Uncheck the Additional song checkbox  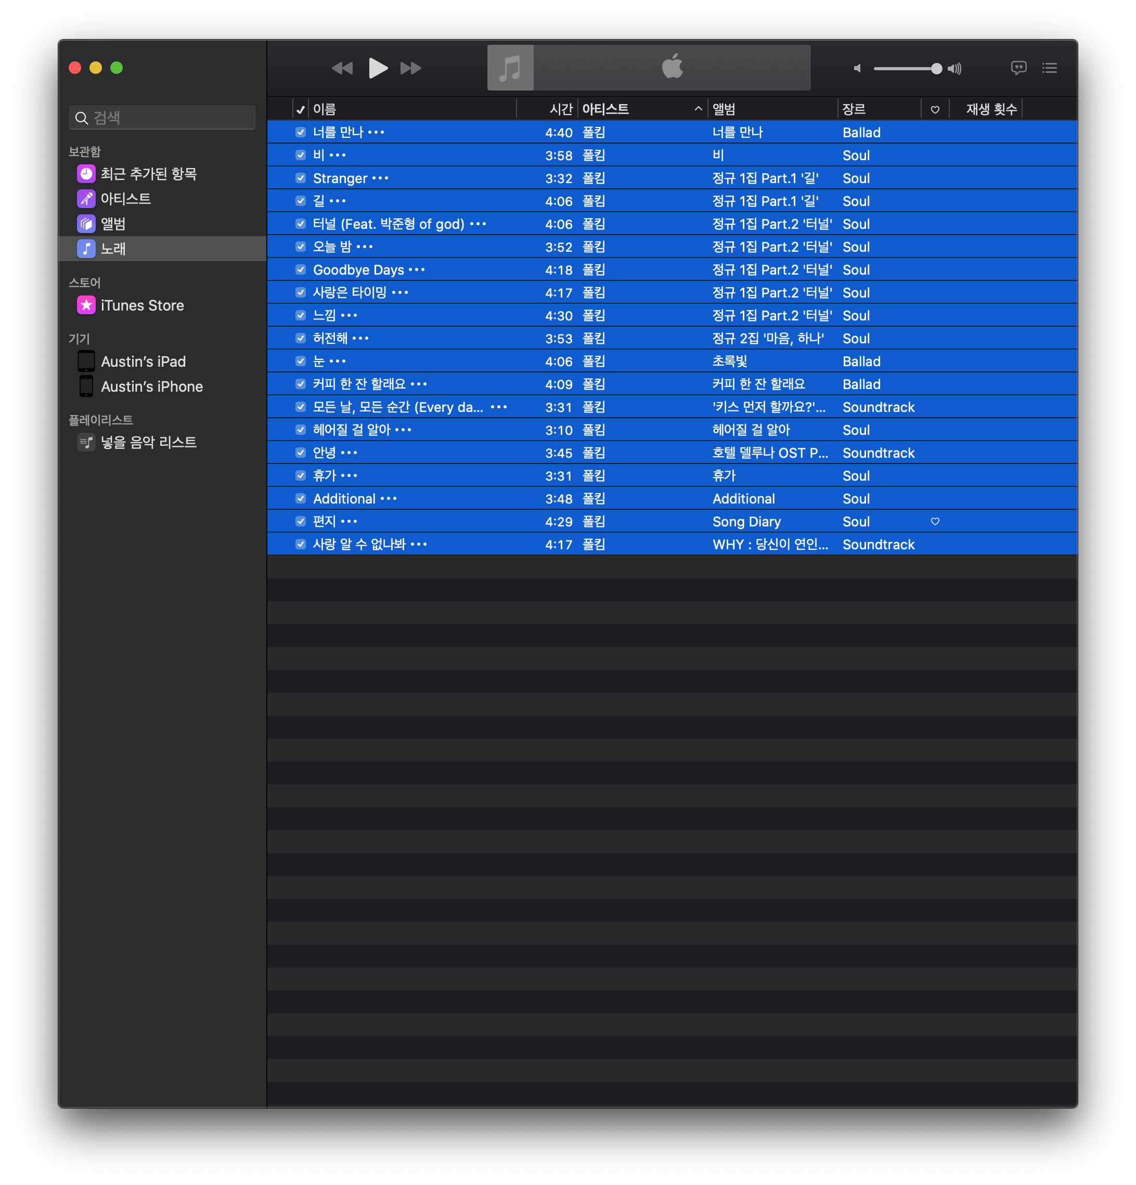tap(301, 498)
